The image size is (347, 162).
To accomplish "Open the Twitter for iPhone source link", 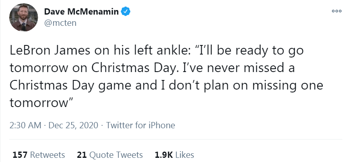I will coord(141,125).
